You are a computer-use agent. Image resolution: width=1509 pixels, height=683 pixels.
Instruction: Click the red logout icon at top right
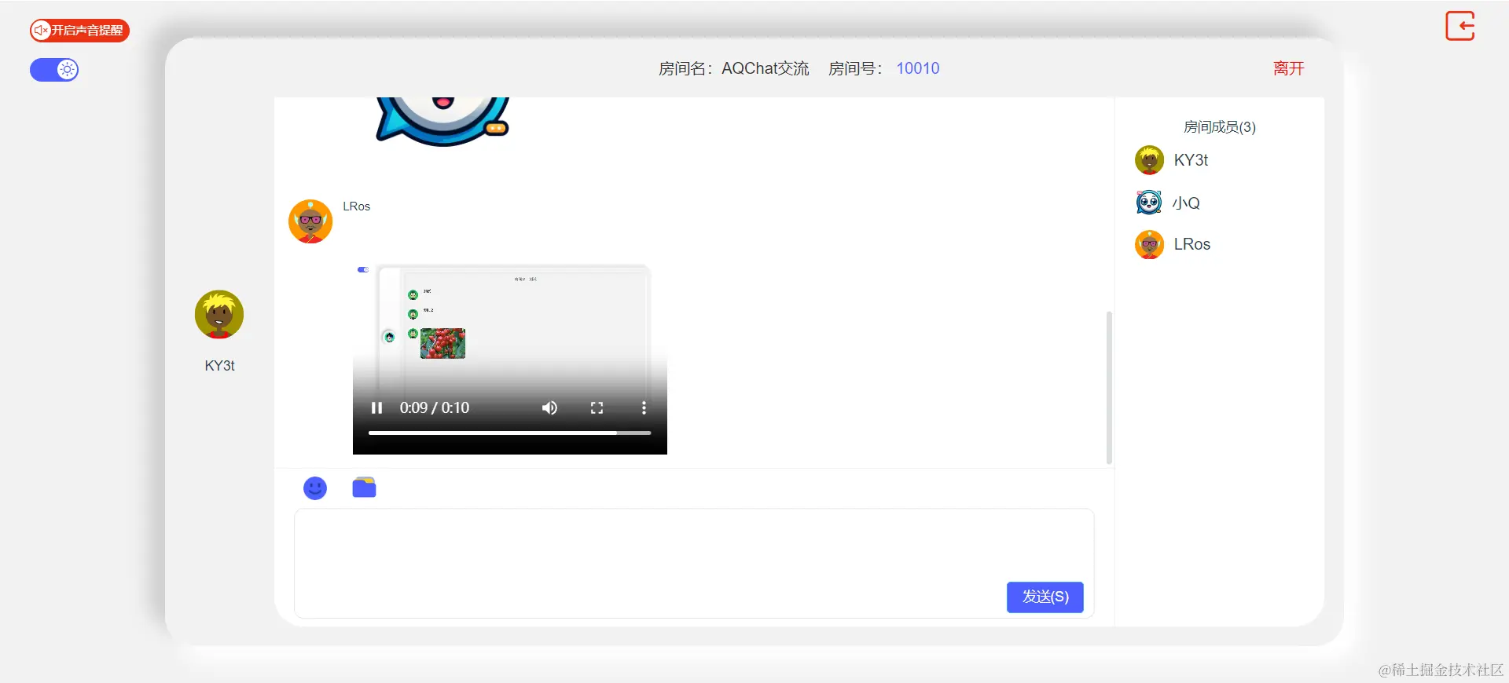[x=1460, y=26]
